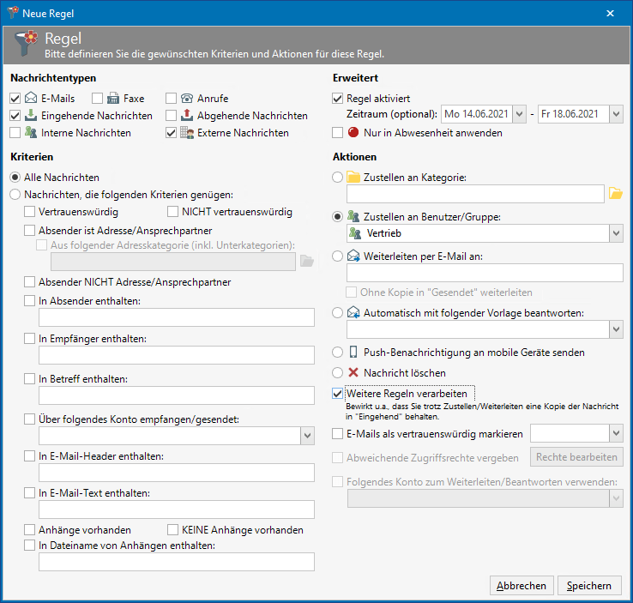
Task: Toggle Regel aktiviert checkbox
Action: [x=337, y=99]
